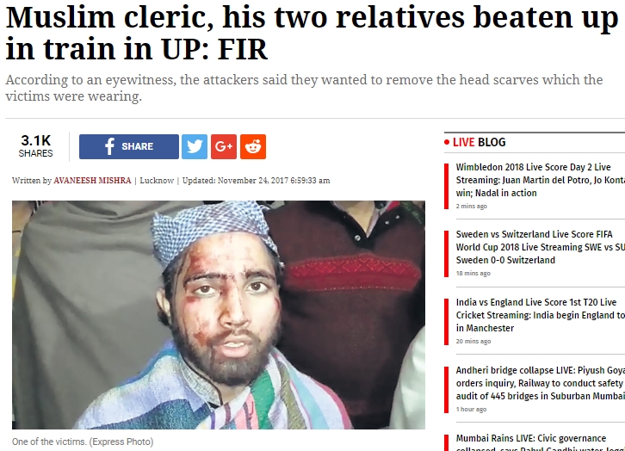
Task: Open Mumbai Rains LIVE story
Action: 540,443
